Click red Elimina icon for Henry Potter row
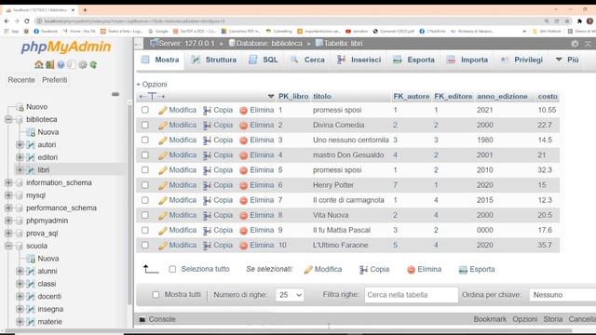The image size is (596, 335). pyautogui.click(x=244, y=185)
